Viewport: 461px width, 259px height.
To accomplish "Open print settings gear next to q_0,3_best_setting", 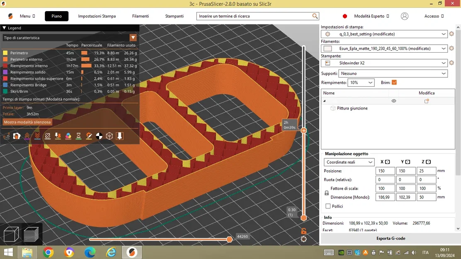I will click(451, 34).
